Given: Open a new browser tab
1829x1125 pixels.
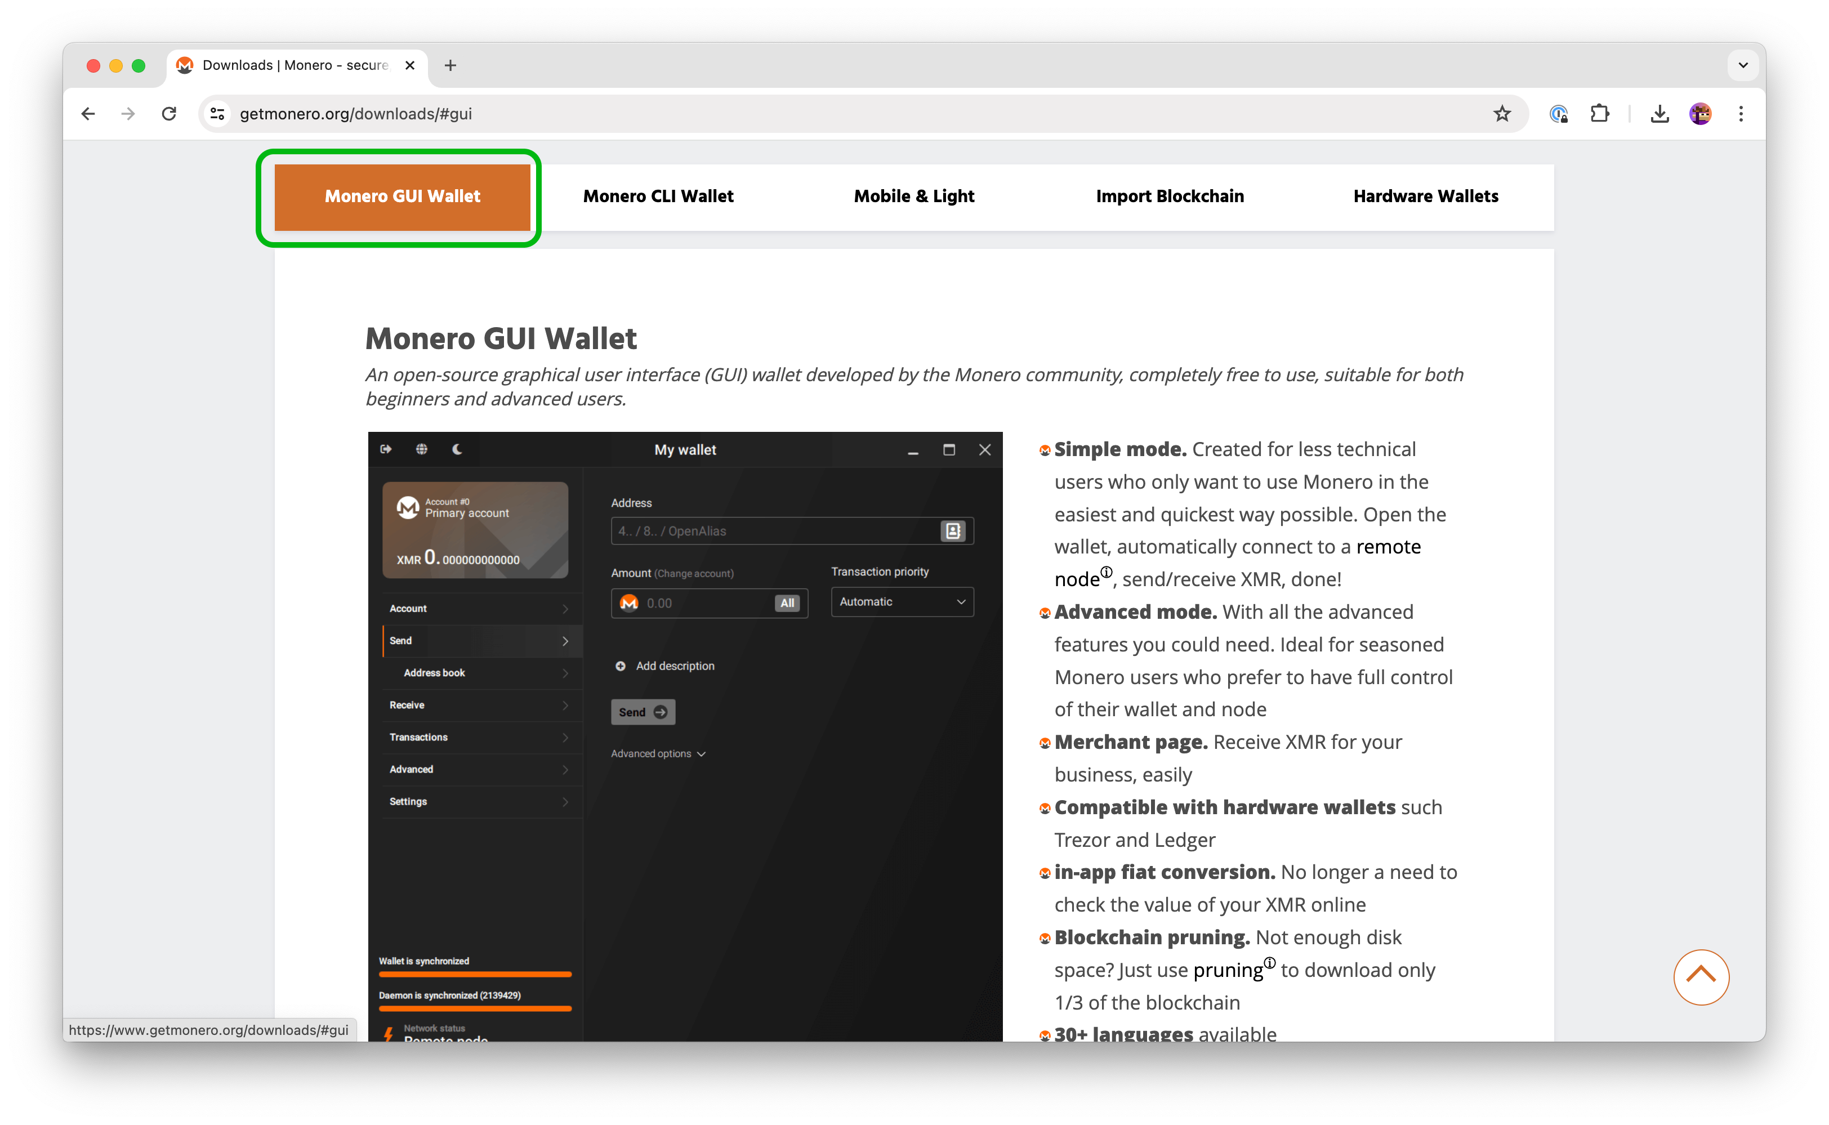Looking at the screenshot, I should [x=450, y=65].
